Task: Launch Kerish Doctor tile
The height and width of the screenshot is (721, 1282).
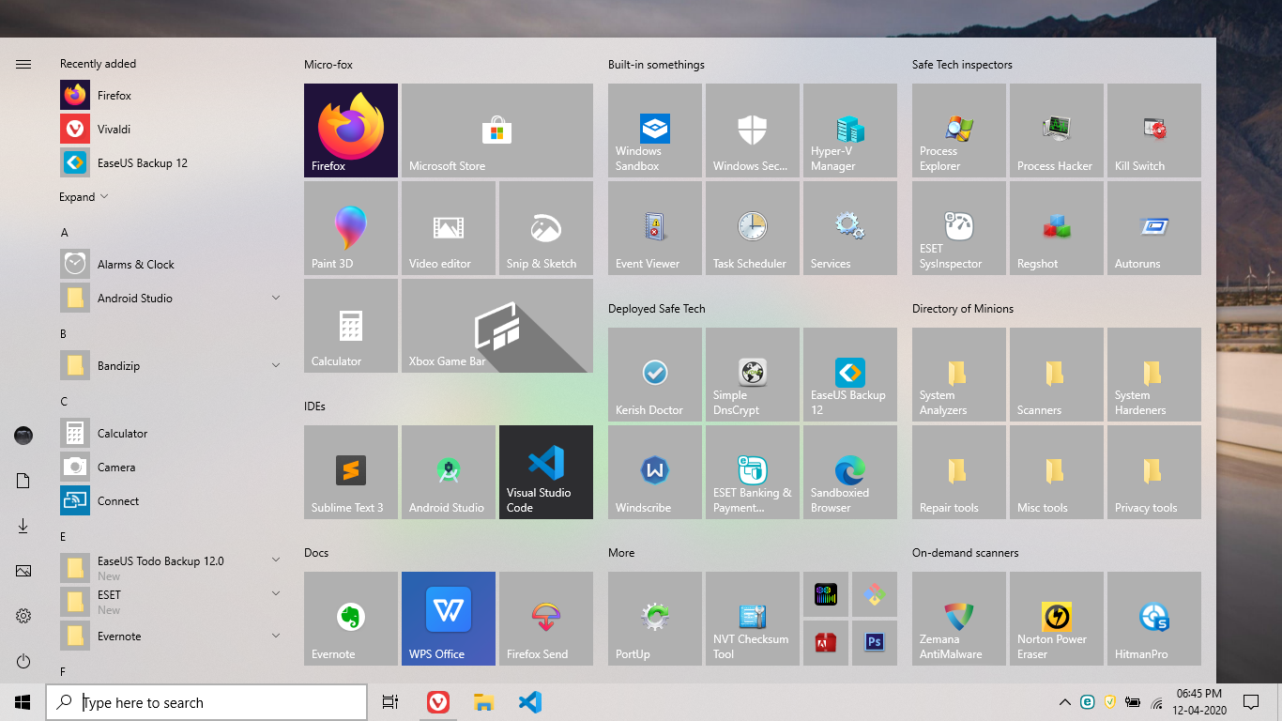Action: [x=655, y=375]
